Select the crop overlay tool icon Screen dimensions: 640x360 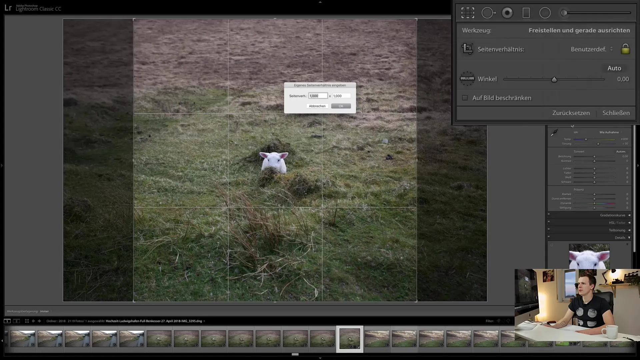468,13
